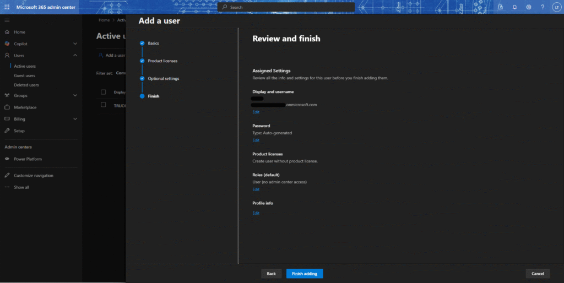Click the Finish adding button

coord(305,274)
